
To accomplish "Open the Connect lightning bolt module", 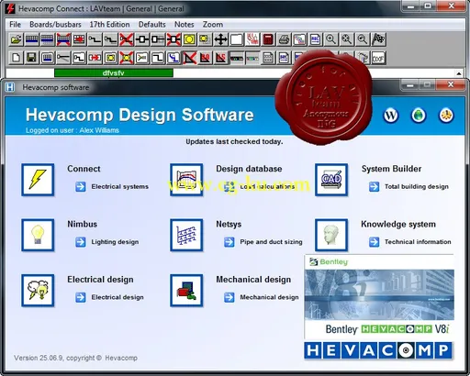I will [38, 180].
